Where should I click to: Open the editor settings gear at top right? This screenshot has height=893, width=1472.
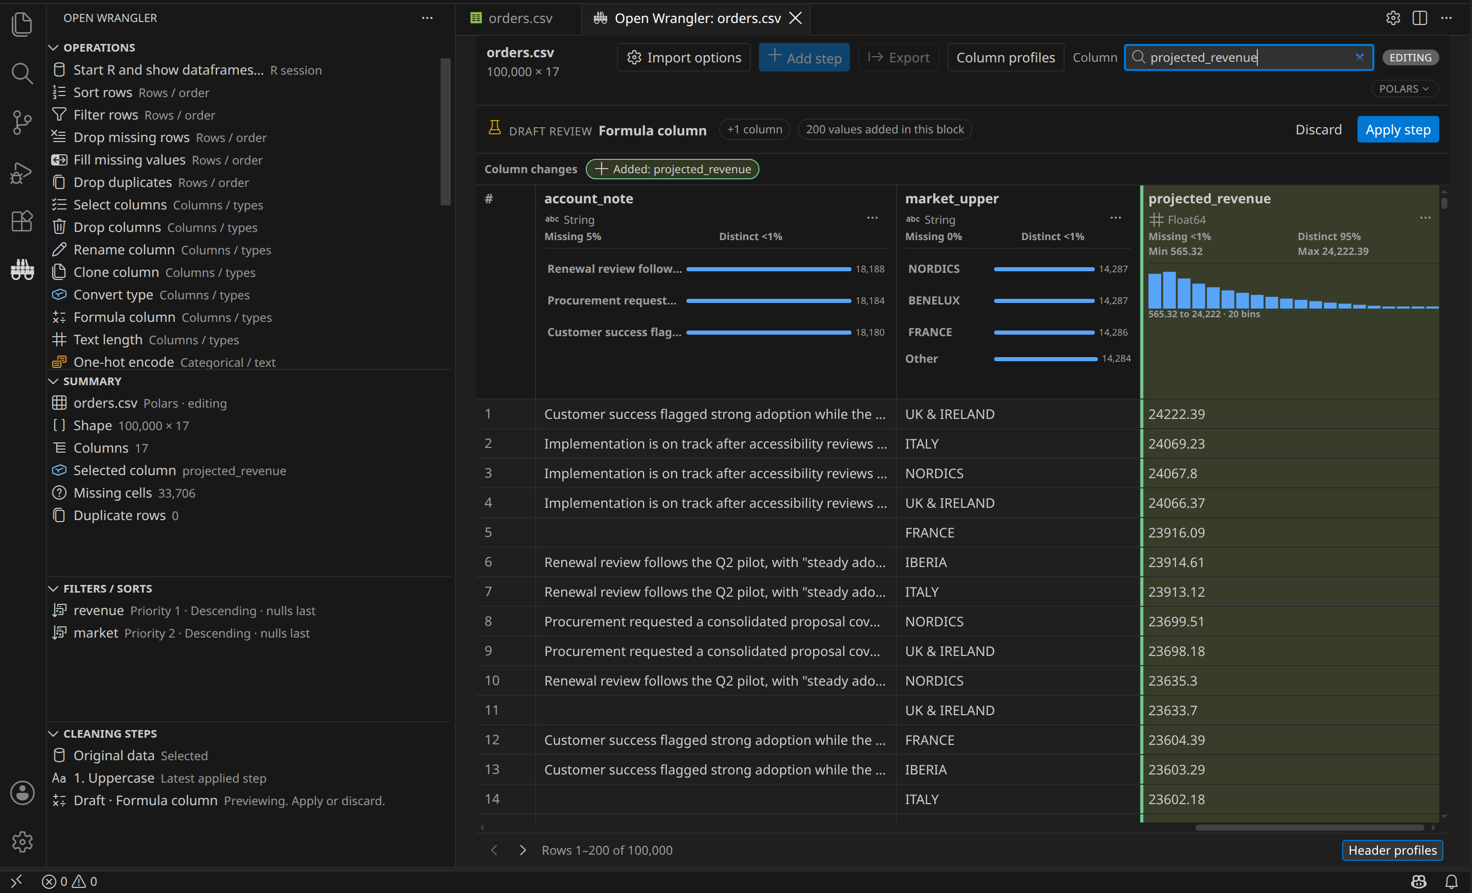1393,18
